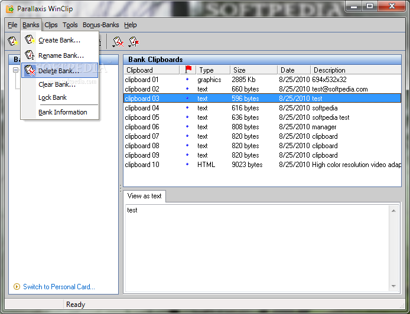This screenshot has width=410, height=314.
Task: Select the clipboard 07 row
Action: (x=262, y=136)
